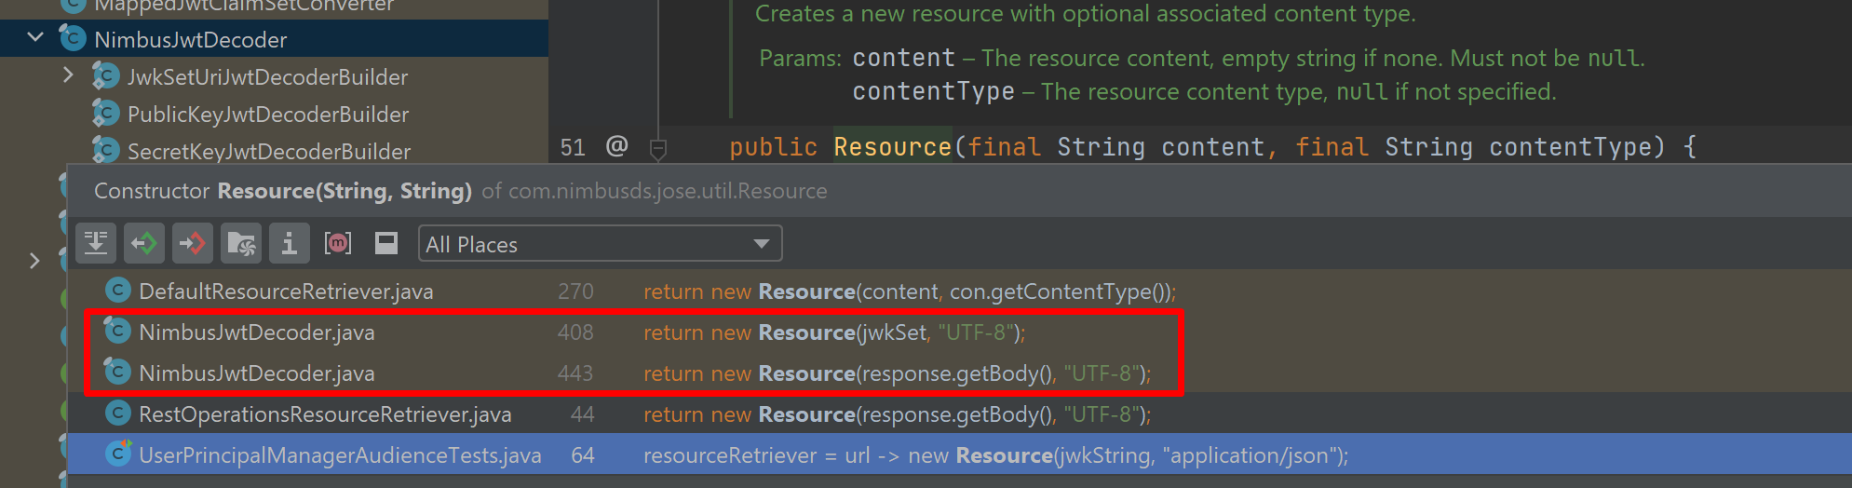Image resolution: width=1852 pixels, height=488 pixels.
Task: Click line number 51 in the gutter
Action: coord(573,147)
